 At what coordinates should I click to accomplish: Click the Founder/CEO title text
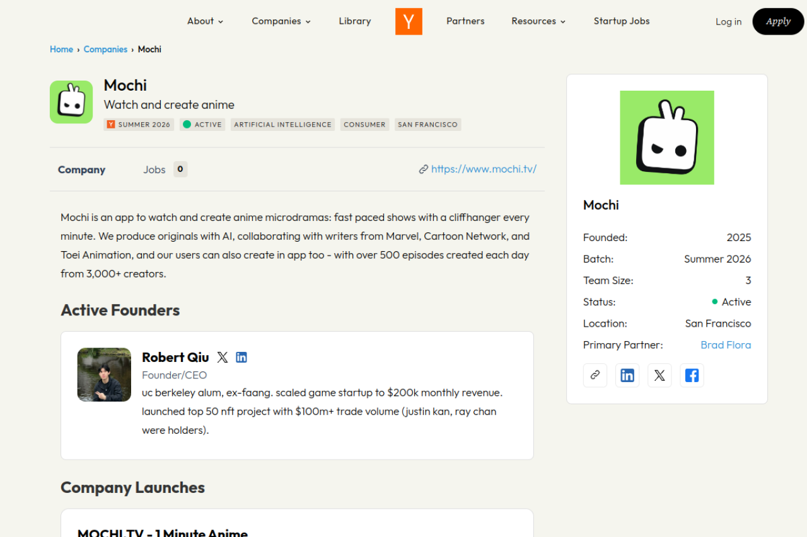[174, 375]
